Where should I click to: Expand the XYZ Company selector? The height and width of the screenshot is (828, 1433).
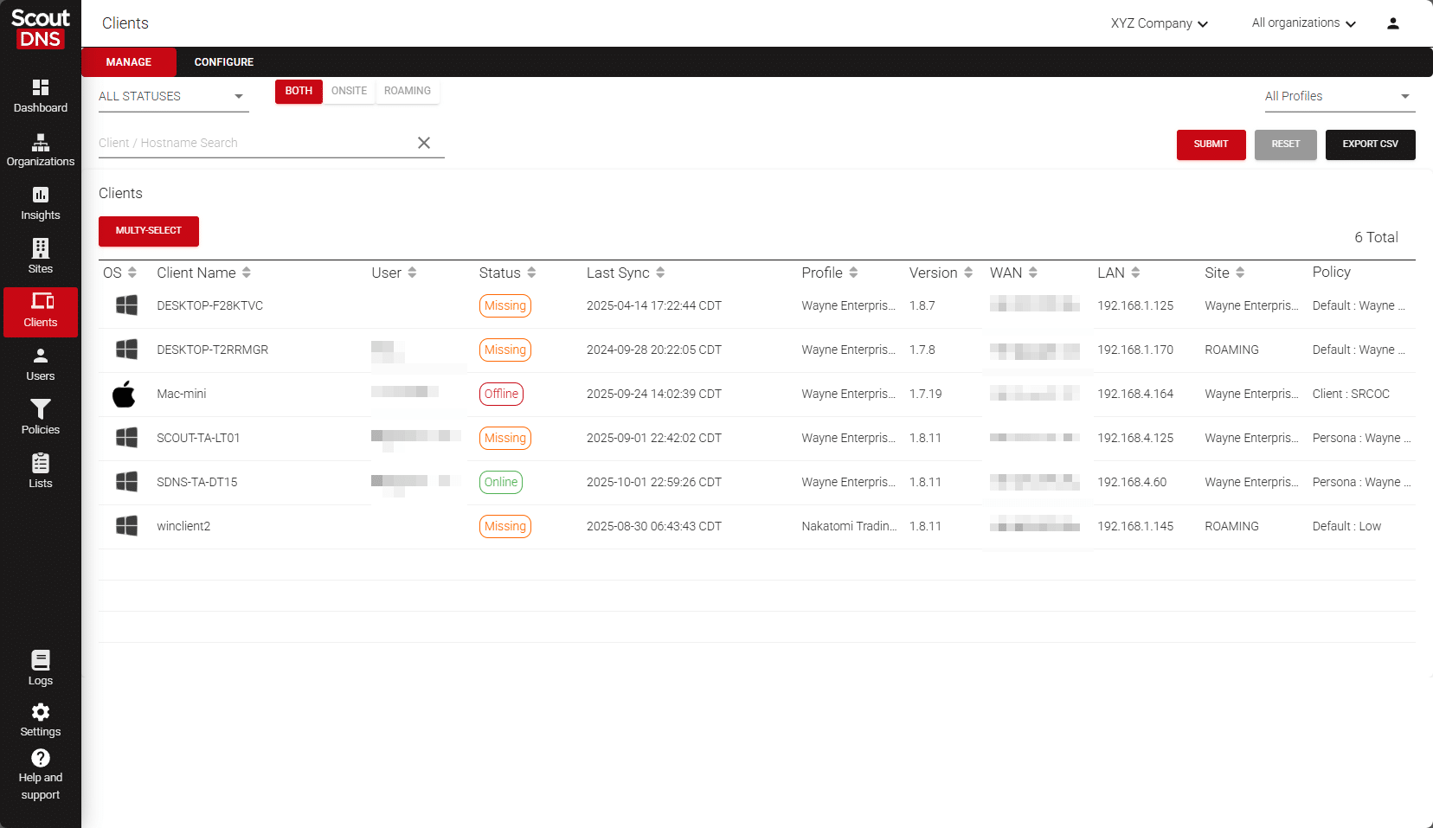click(1159, 23)
